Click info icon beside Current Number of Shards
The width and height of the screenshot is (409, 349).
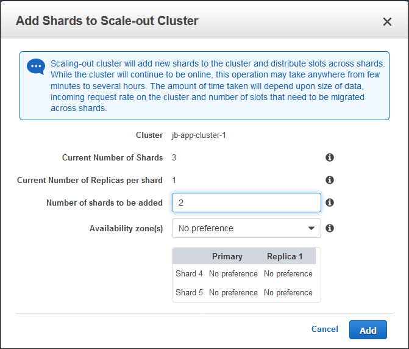click(x=330, y=157)
